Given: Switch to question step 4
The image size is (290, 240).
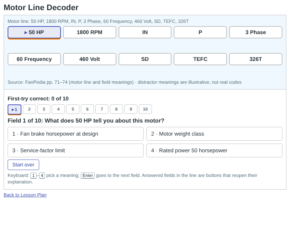Looking at the screenshot, I should coord(58,109).
